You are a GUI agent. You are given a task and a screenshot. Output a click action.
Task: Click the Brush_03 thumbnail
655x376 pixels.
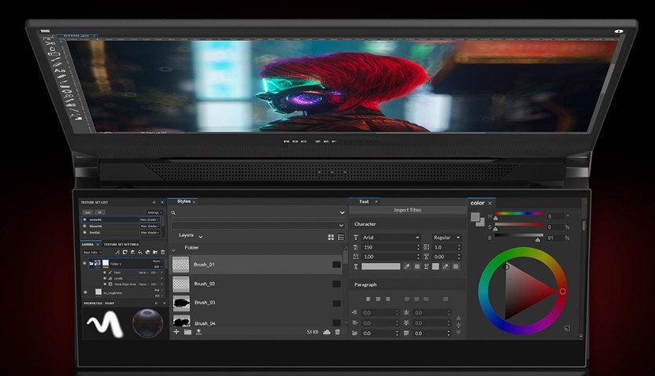pyautogui.click(x=181, y=304)
